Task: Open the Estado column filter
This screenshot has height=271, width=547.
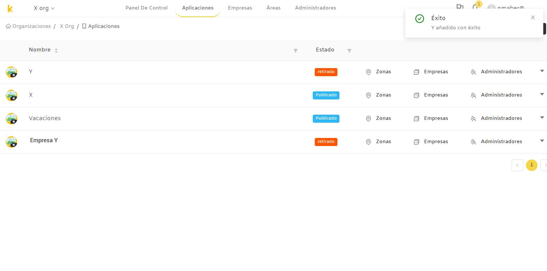Action: (x=349, y=51)
